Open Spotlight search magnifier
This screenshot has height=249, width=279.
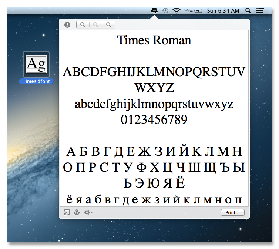(x=248, y=11)
